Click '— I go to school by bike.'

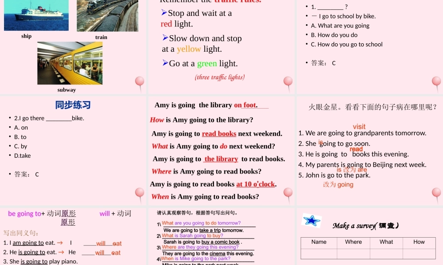pyautogui.click(x=344, y=16)
